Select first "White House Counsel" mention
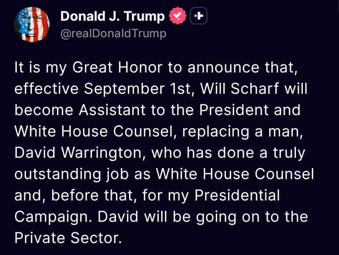 [94, 131]
